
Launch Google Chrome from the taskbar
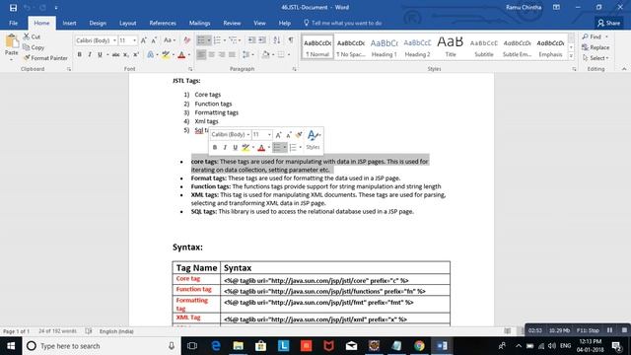click(x=419, y=346)
